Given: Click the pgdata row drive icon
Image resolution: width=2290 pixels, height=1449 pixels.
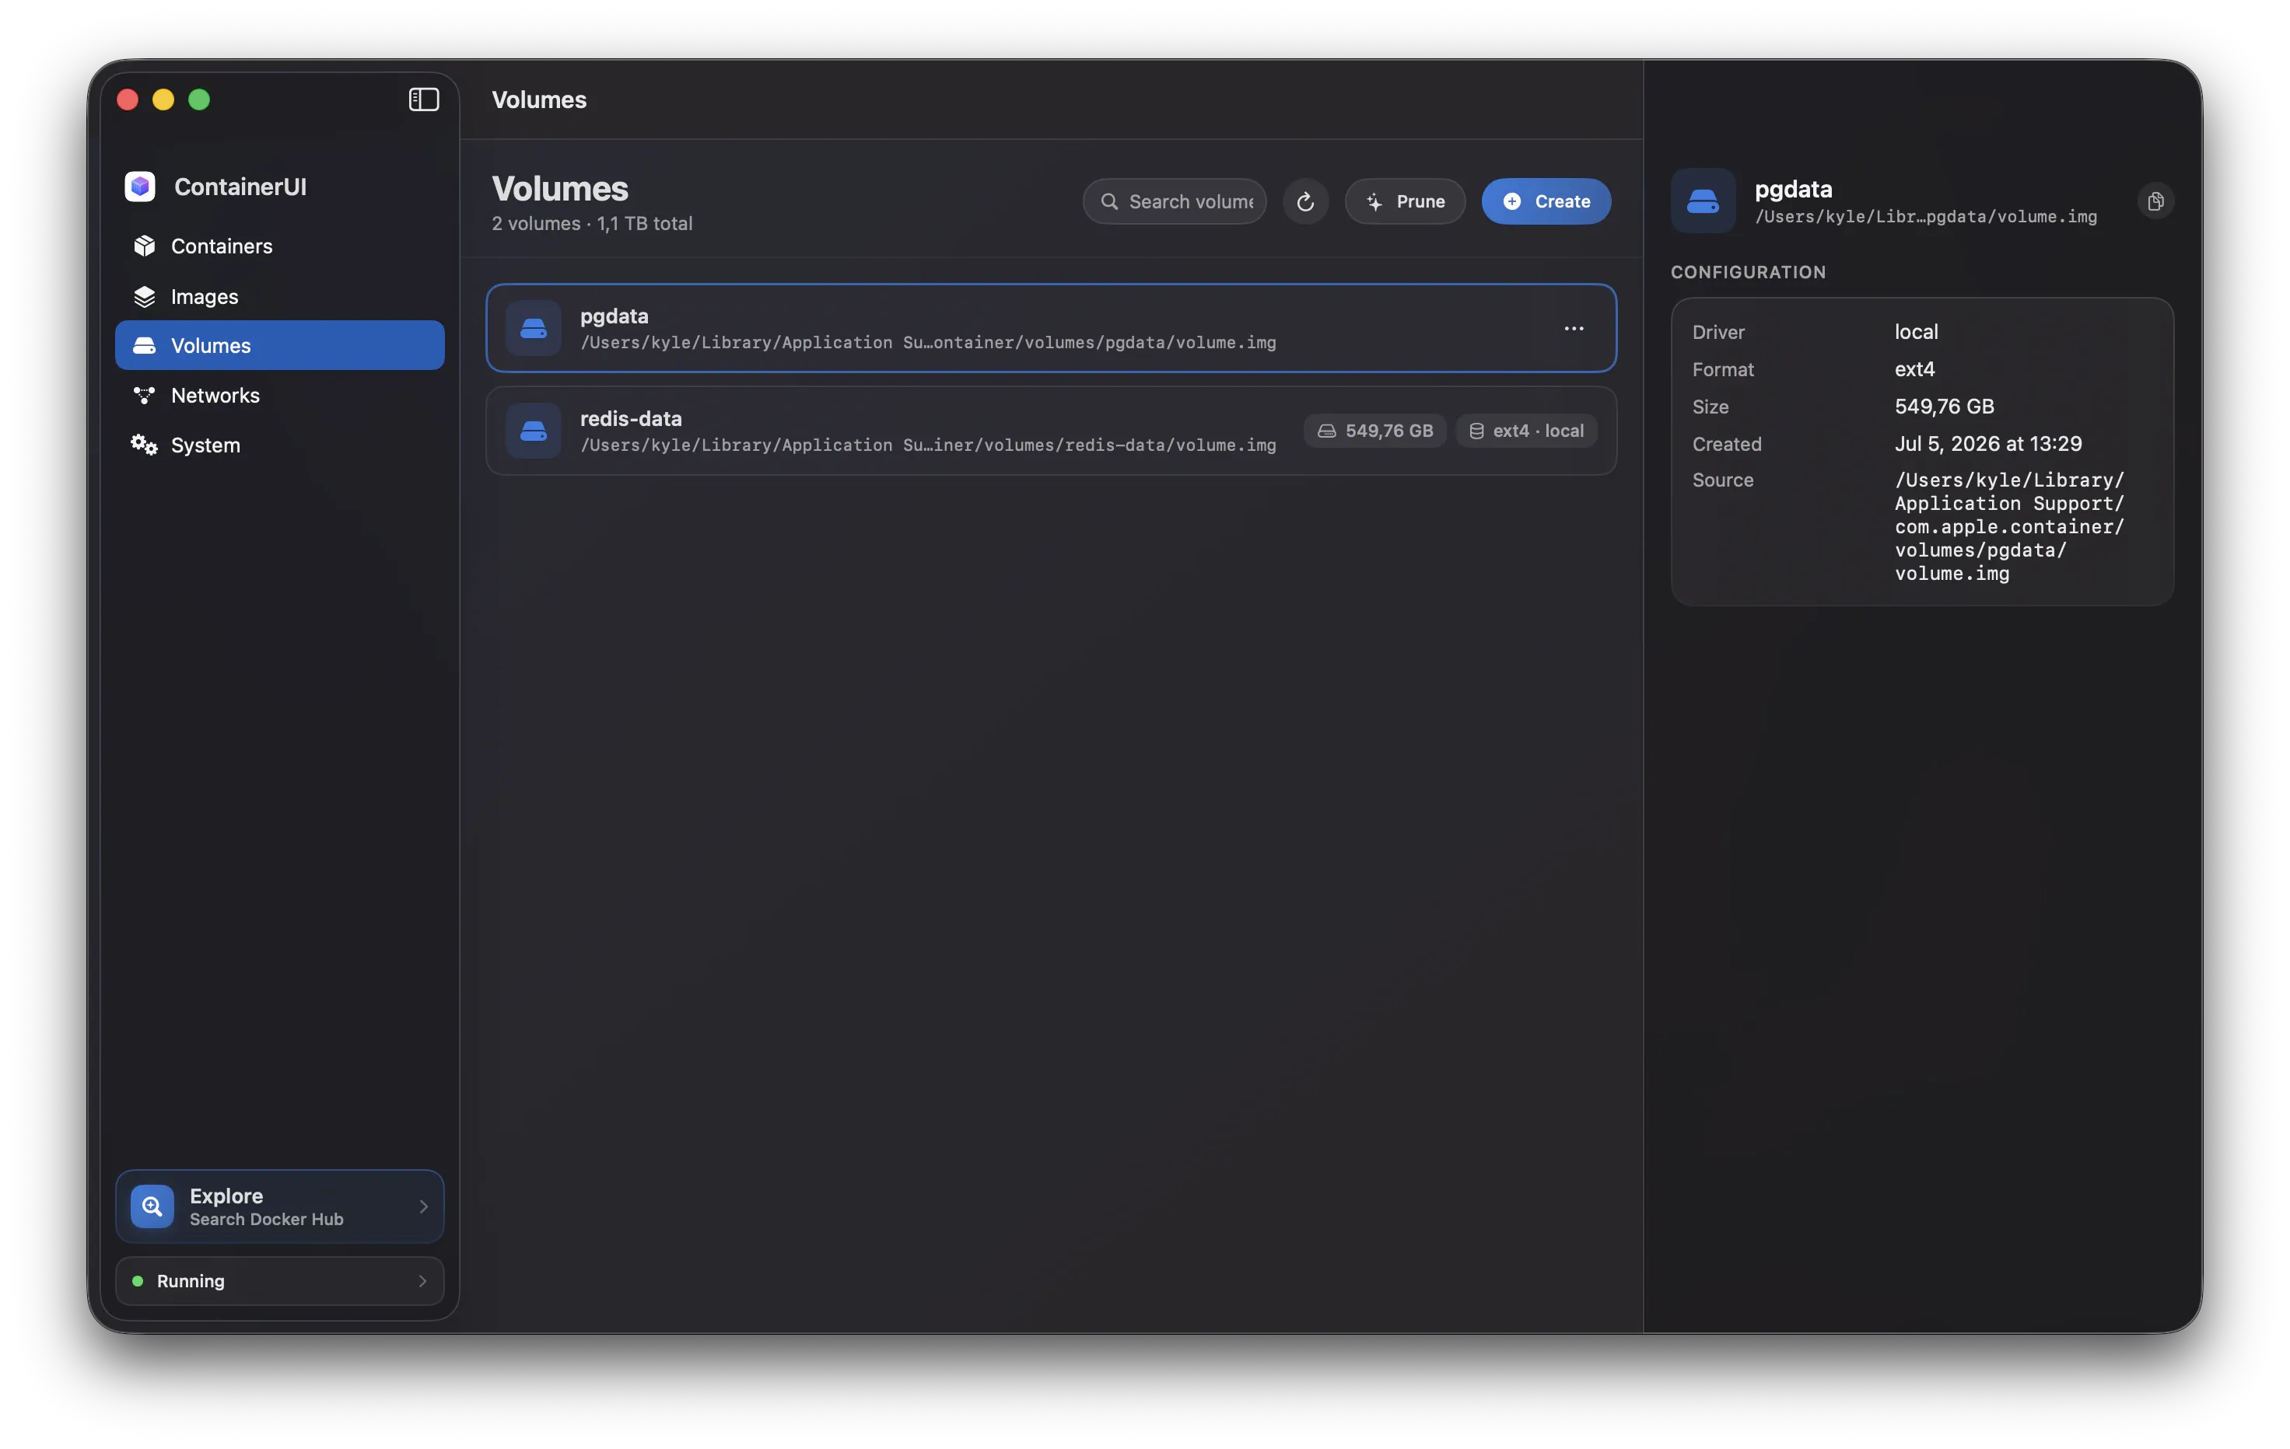Looking at the screenshot, I should tap(534, 328).
